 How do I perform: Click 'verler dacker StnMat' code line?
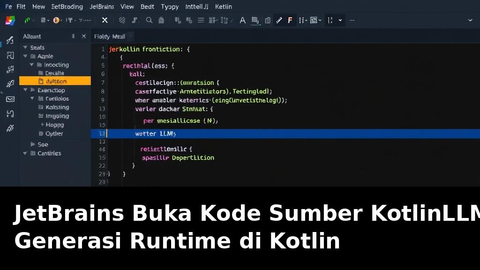point(174,109)
